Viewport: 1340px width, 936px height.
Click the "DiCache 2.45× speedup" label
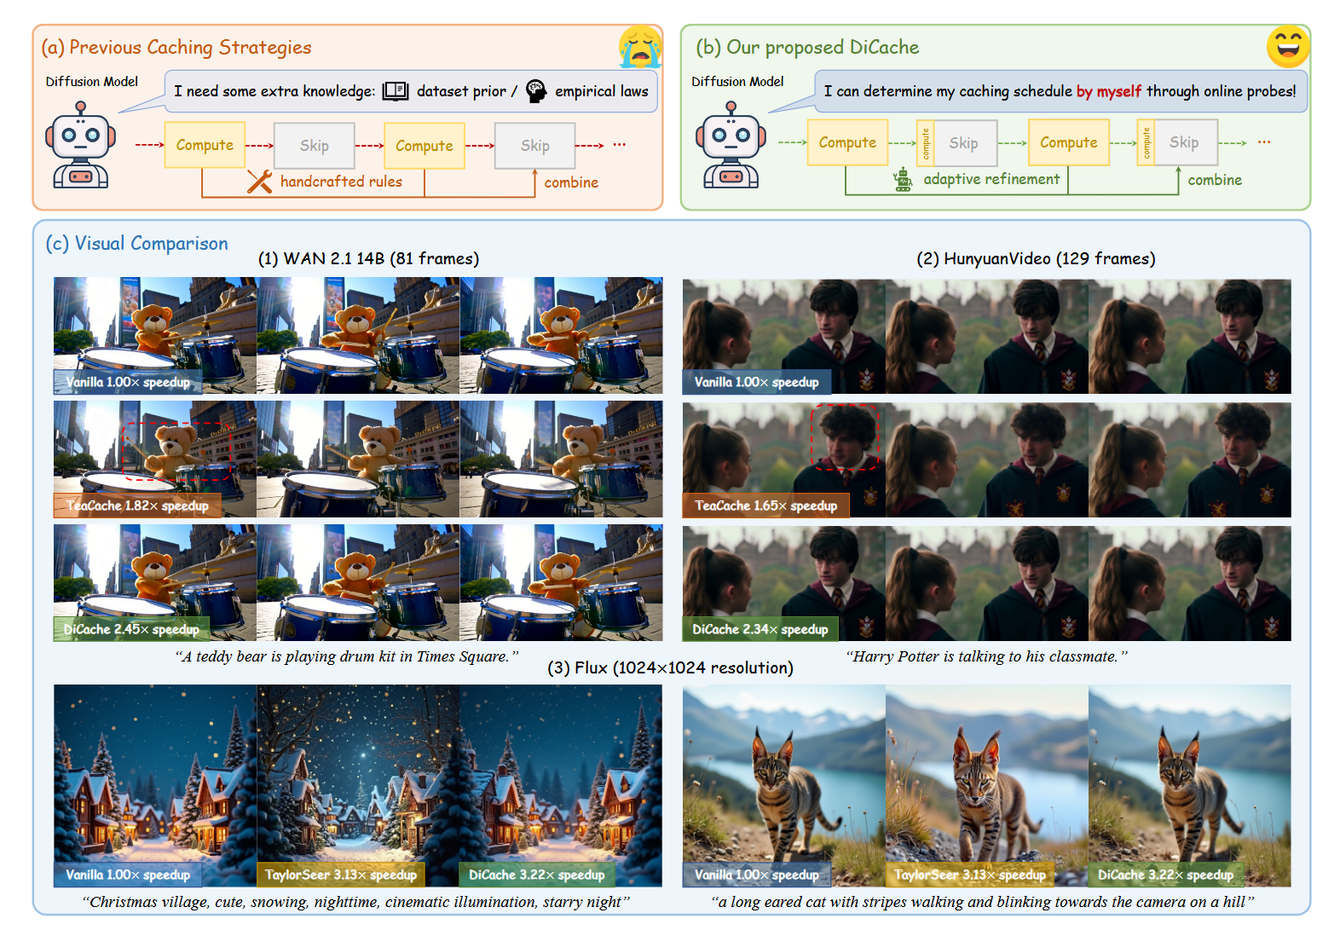[132, 629]
